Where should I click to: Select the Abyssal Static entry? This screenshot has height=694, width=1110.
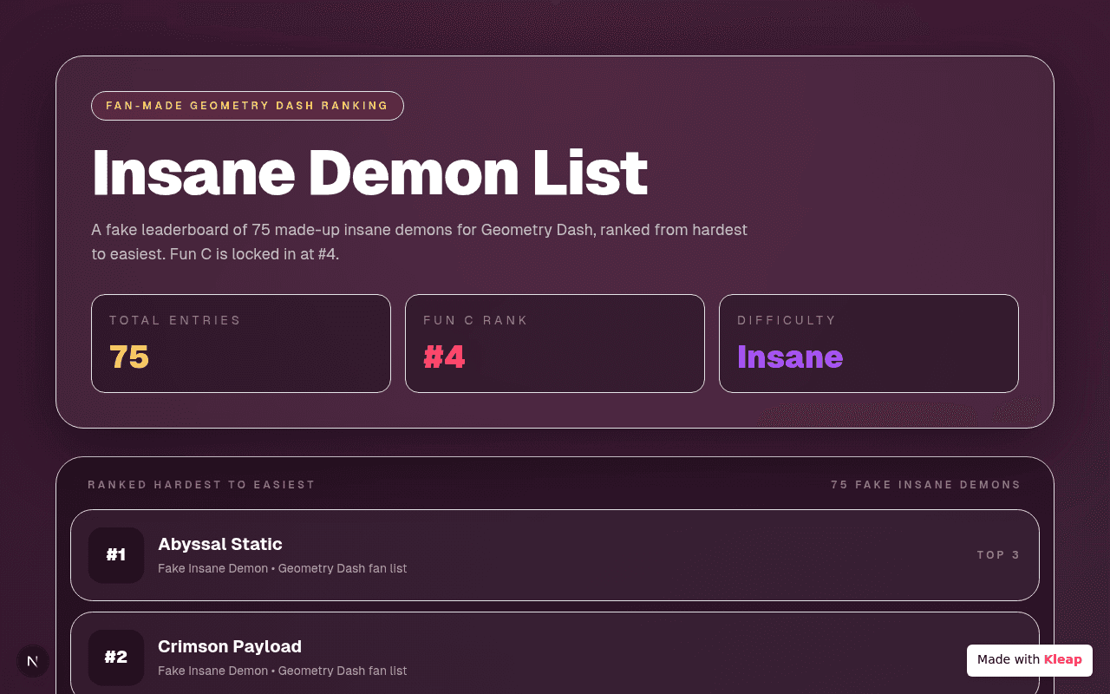pos(555,555)
